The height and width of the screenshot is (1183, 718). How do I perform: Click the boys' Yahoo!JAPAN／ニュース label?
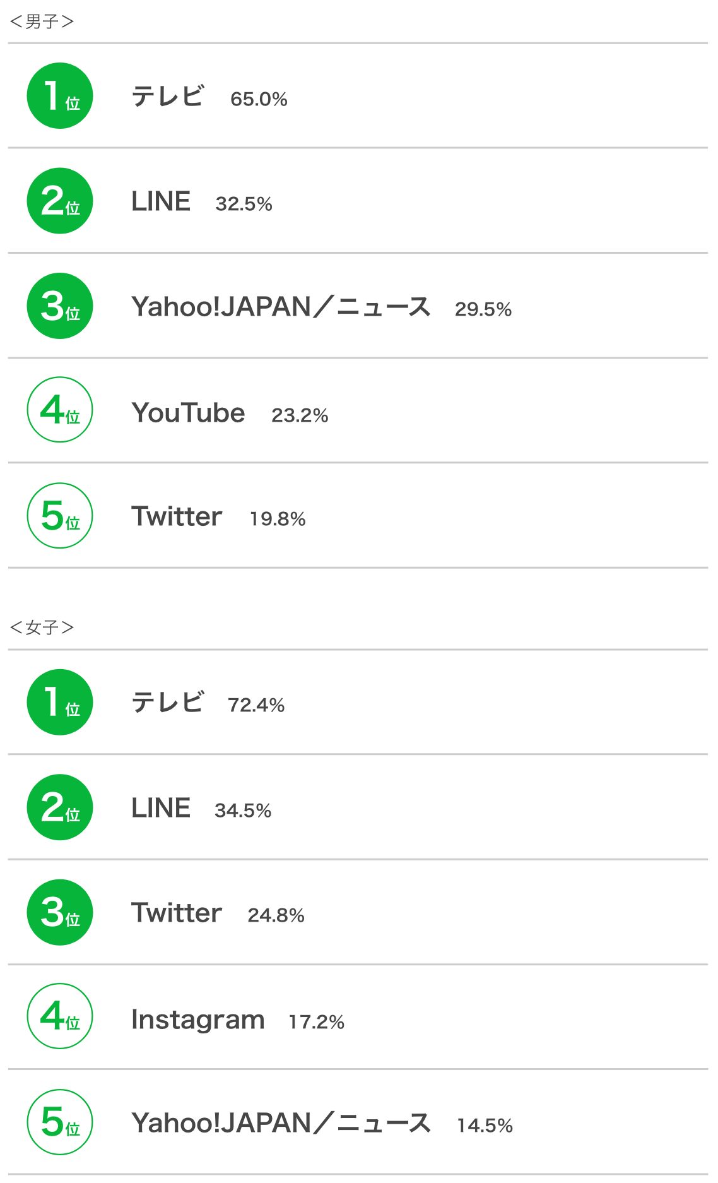pos(281,307)
